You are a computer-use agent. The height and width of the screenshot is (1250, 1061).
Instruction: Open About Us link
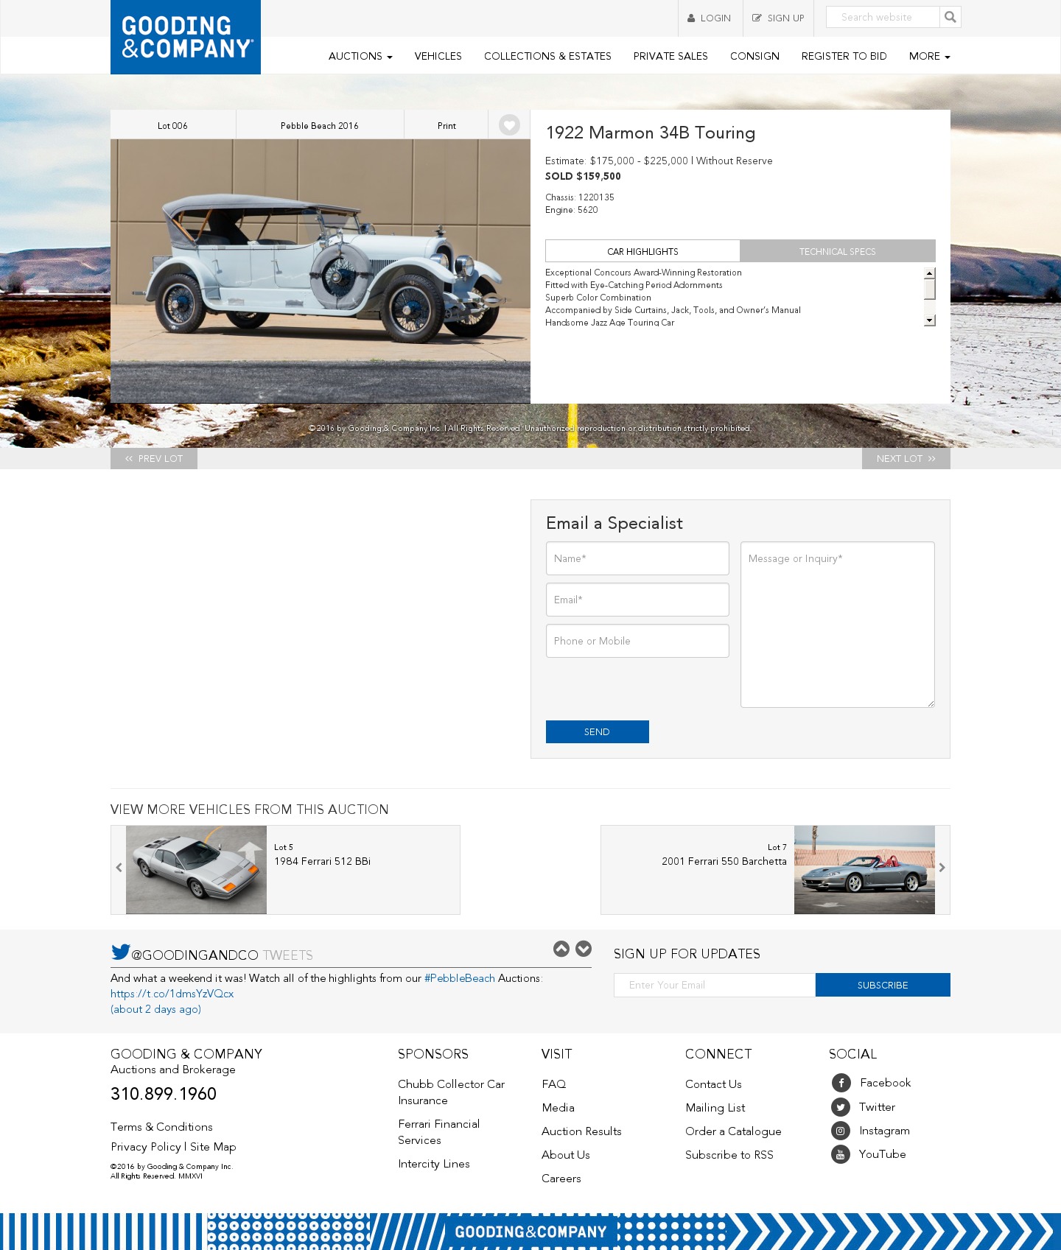[566, 1155]
